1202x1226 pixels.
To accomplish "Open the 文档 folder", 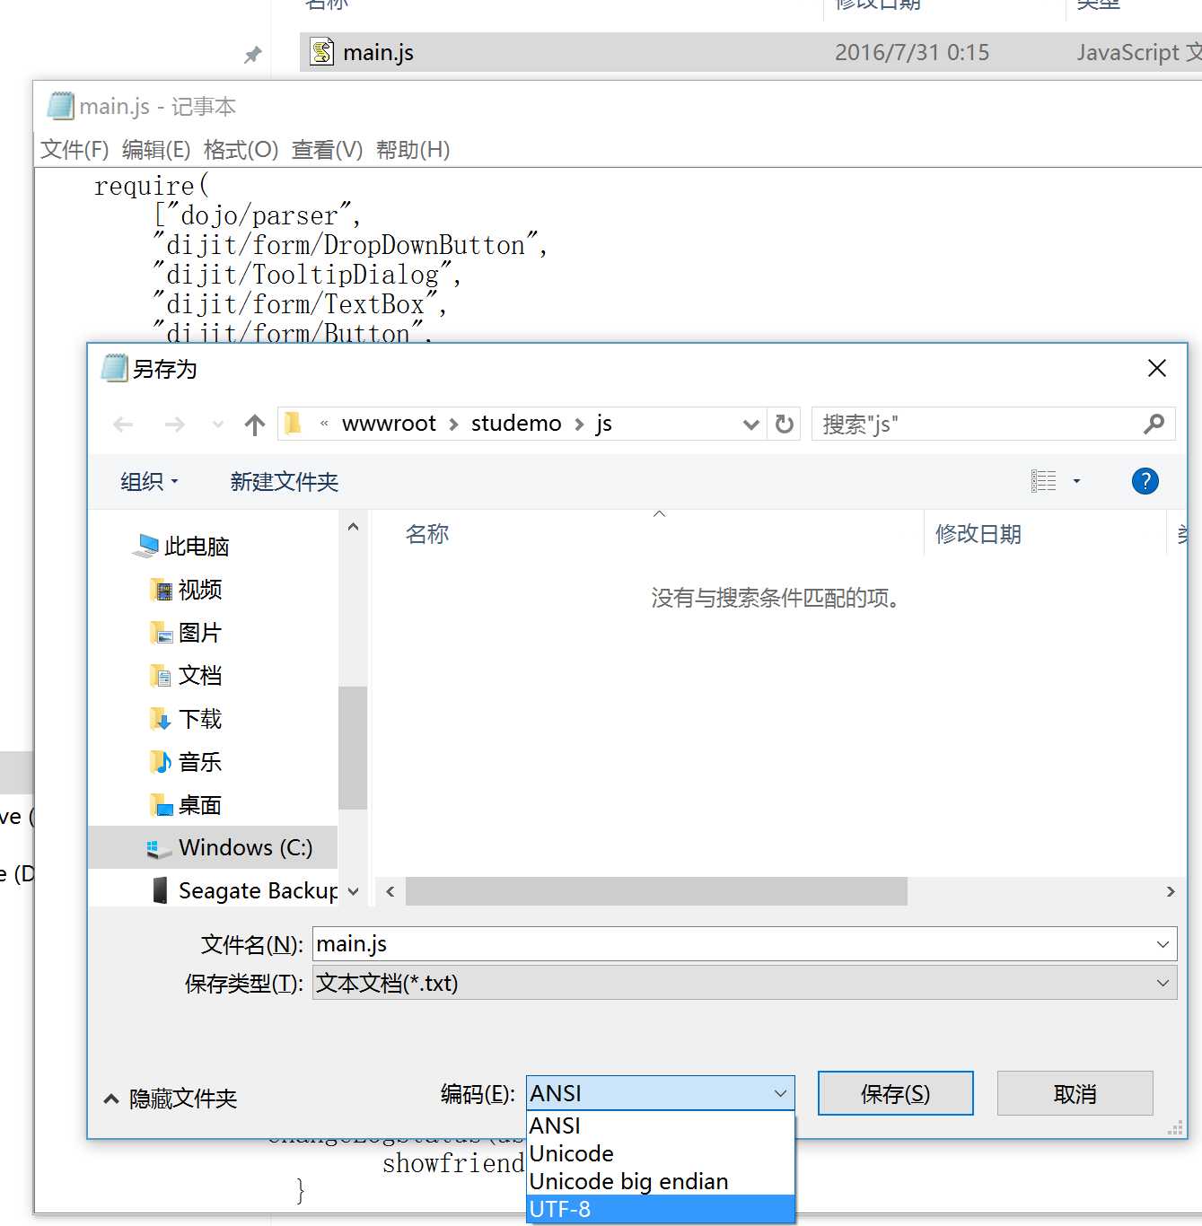I will click(186, 676).
